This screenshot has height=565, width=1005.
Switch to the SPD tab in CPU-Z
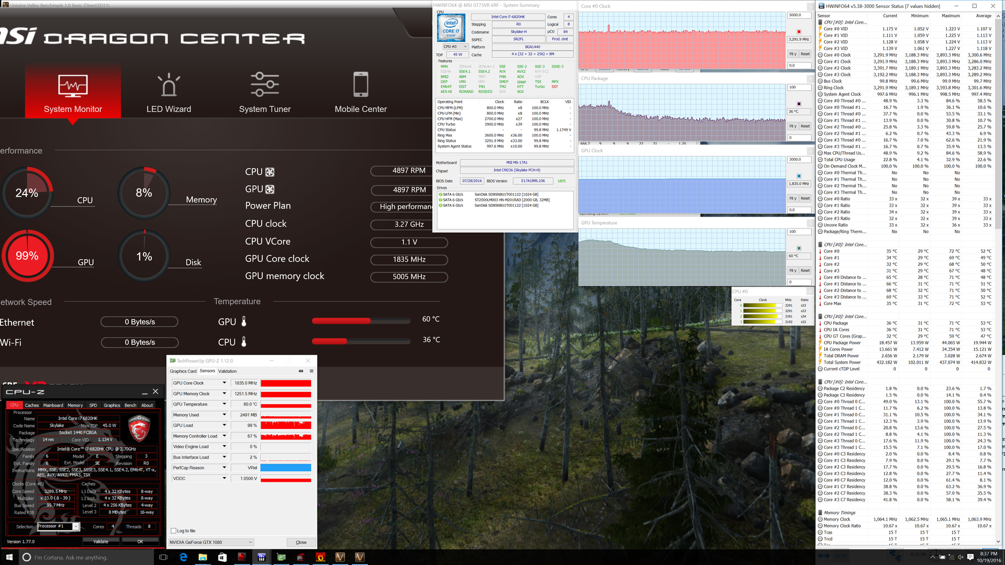93,405
